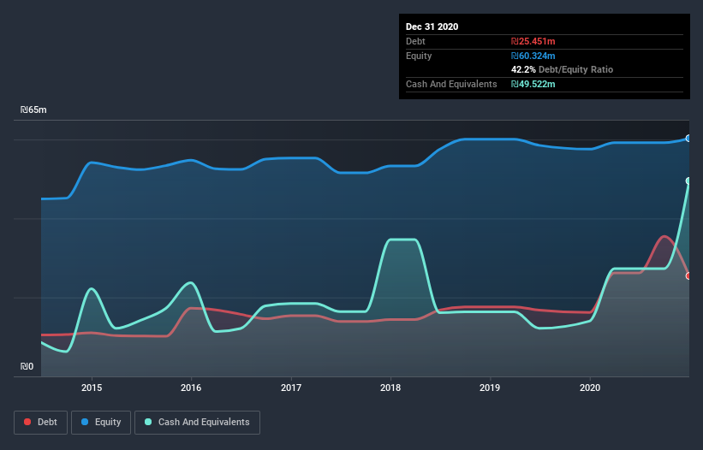This screenshot has height=450, width=703.
Task: Click the teal Cash legend dot
Action: coord(148,422)
